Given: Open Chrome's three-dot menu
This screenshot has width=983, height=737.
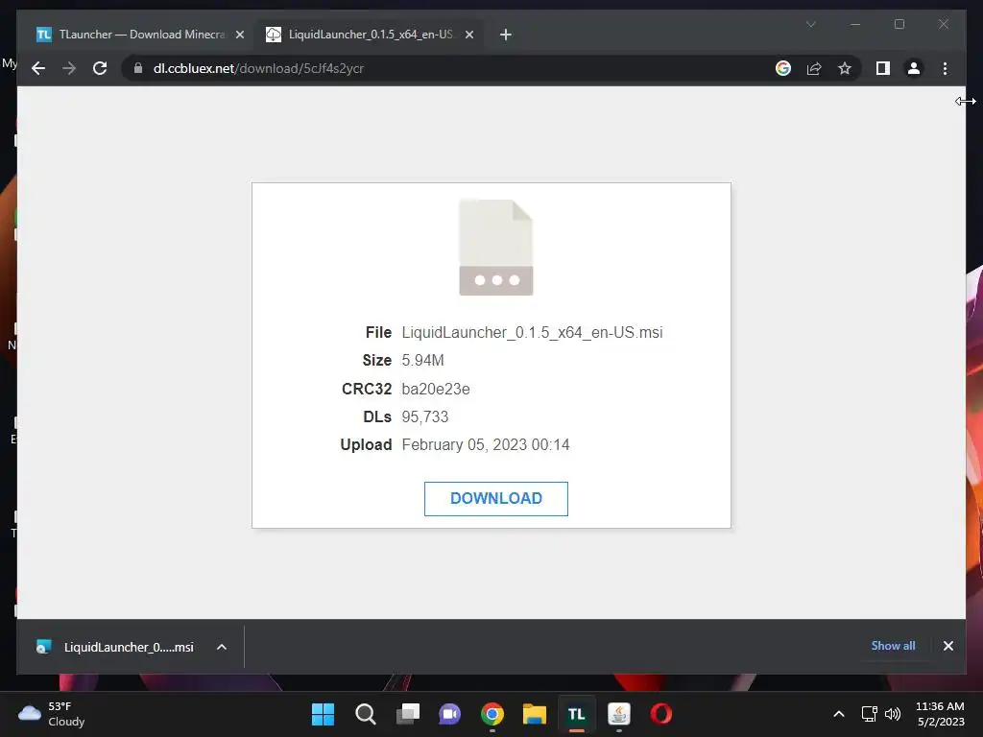Looking at the screenshot, I should (x=945, y=68).
